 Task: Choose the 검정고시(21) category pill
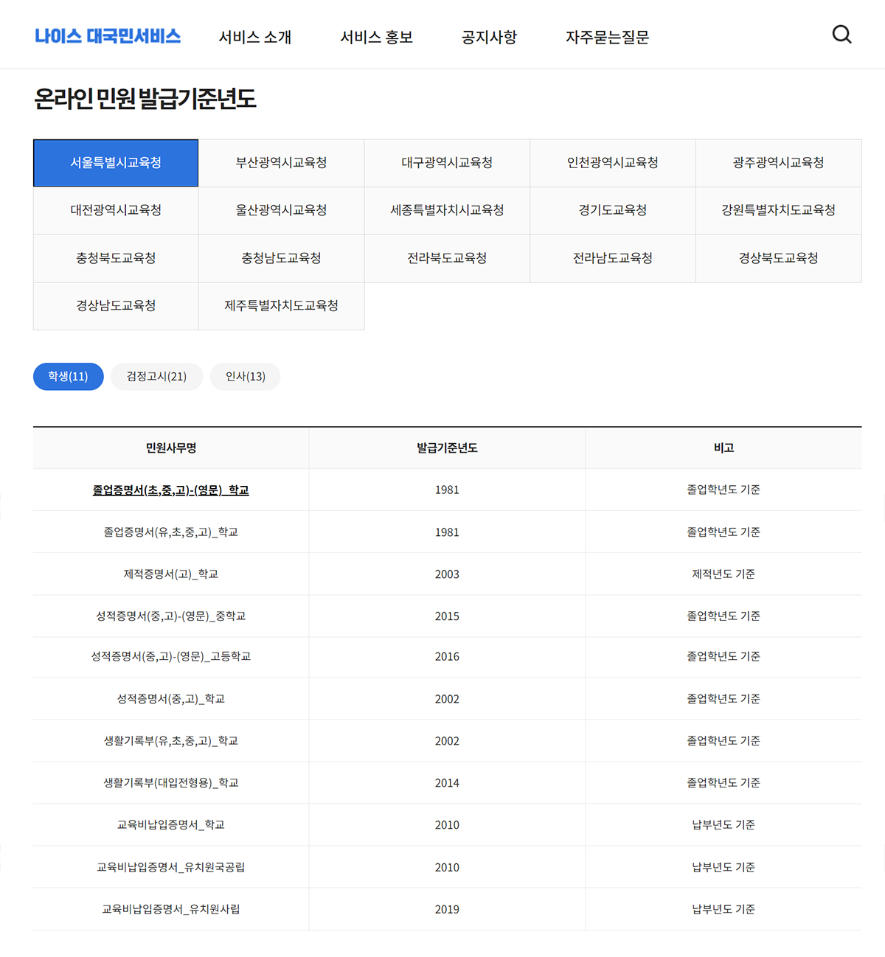156,377
